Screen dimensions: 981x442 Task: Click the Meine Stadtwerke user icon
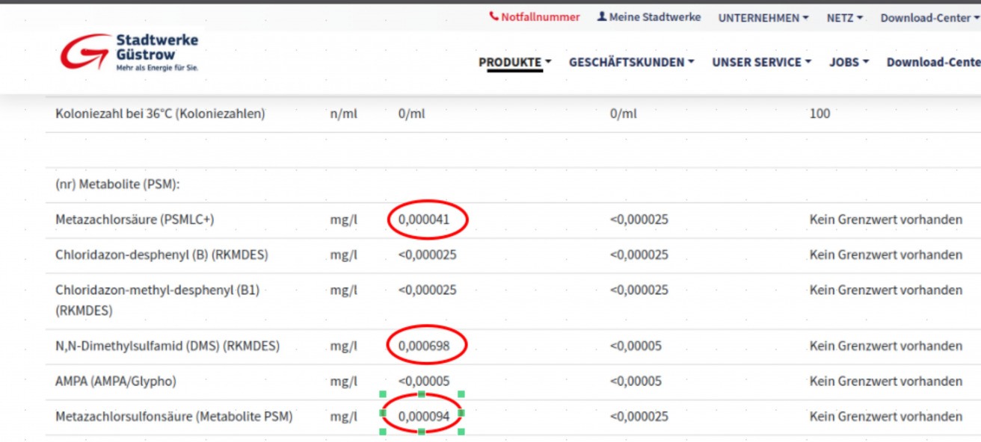click(x=601, y=16)
